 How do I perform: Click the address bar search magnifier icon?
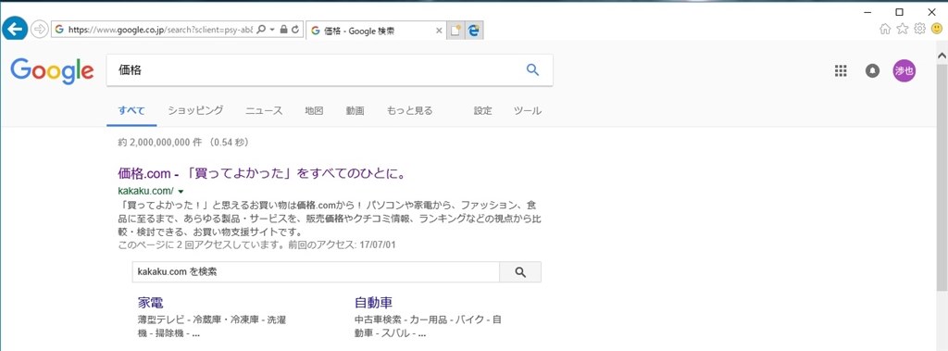pyautogui.click(x=261, y=30)
